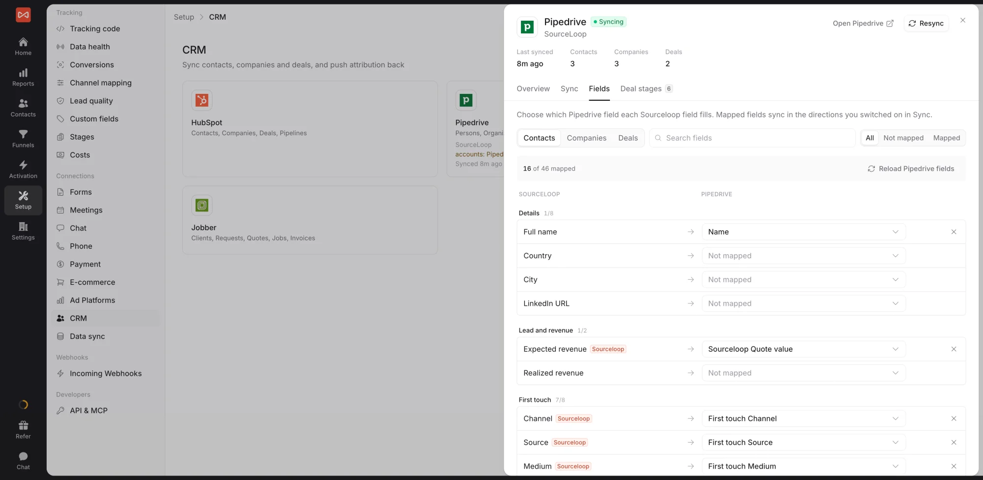Clear the First touch Channel mapping
The height and width of the screenshot is (480, 983).
[x=954, y=419]
